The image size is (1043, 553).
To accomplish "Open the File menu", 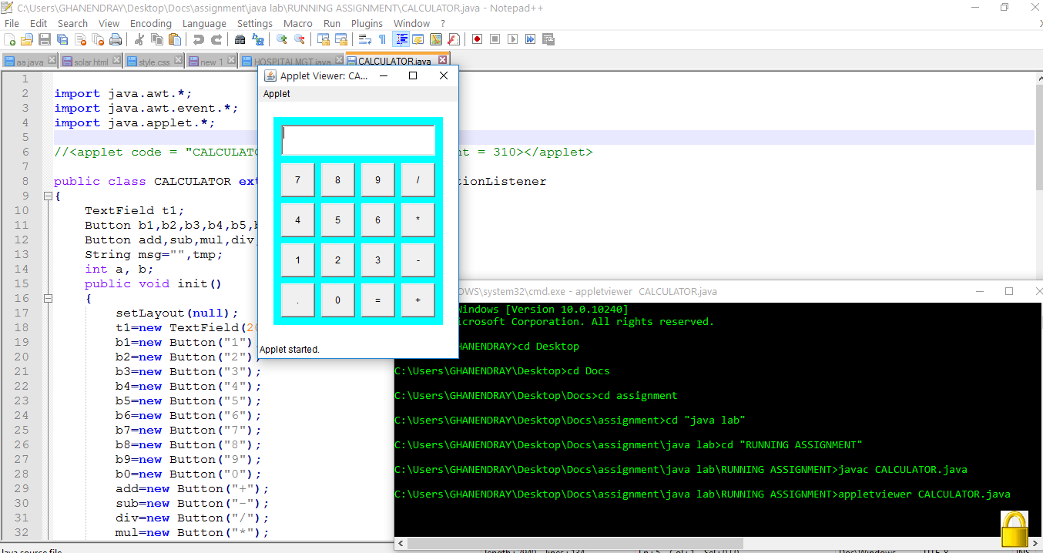I will [12, 23].
